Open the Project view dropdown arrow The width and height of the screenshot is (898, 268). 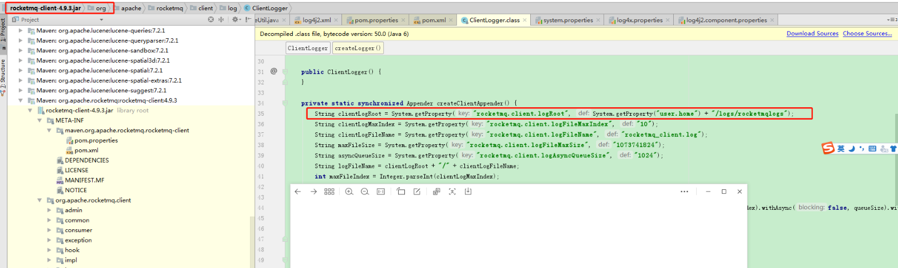[x=101, y=20]
